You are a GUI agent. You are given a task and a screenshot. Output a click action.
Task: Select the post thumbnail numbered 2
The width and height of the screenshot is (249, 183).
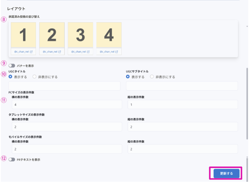pos(52,35)
